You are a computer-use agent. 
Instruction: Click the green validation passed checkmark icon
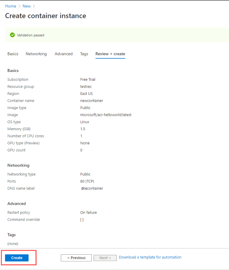13,35
